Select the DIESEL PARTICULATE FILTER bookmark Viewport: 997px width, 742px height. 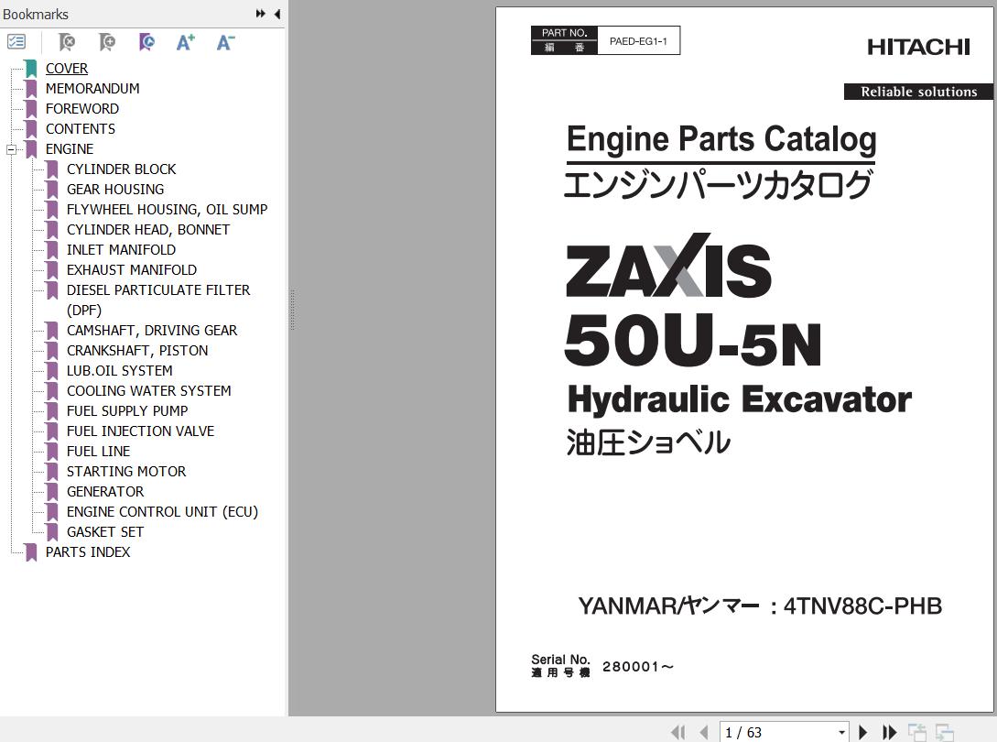click(x=158, y=300)
